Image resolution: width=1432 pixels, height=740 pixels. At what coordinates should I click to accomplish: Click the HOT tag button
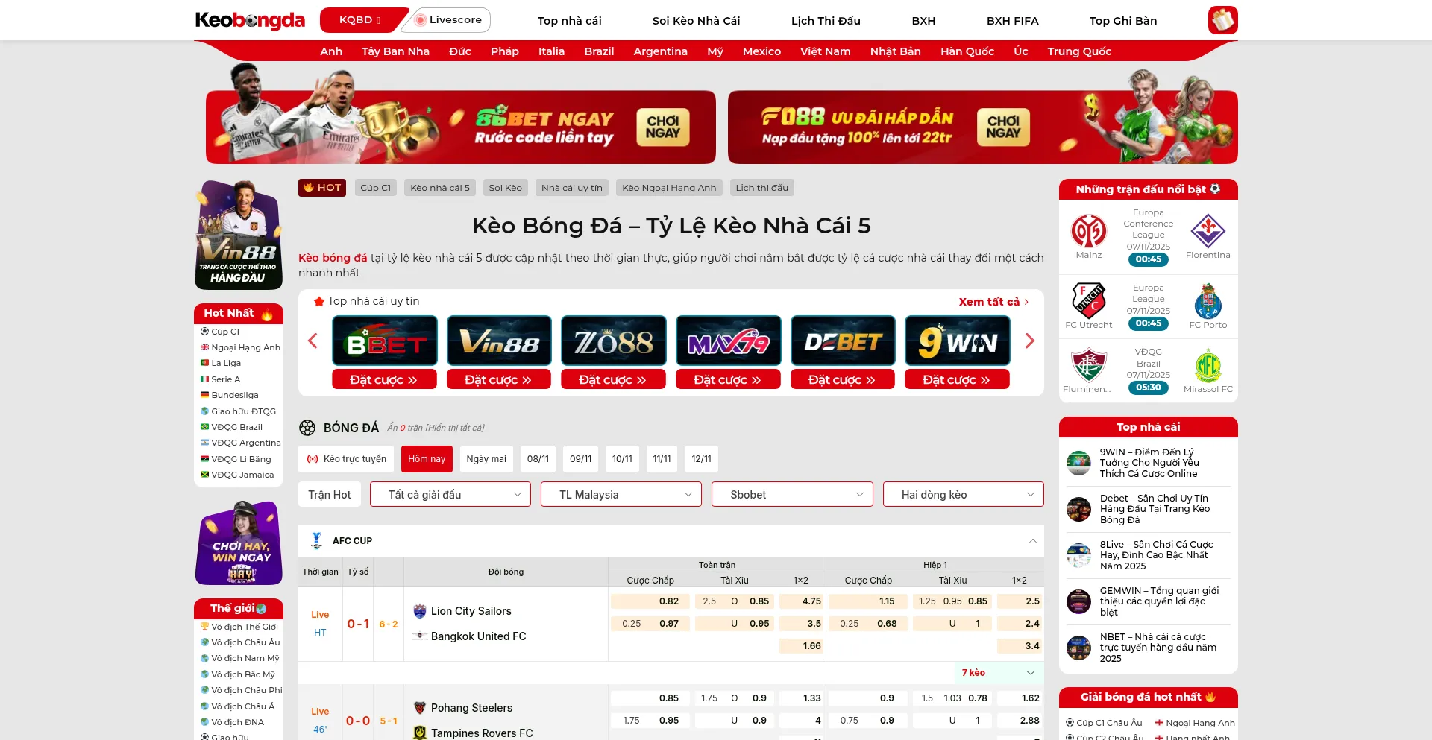[x=322, y=188]
